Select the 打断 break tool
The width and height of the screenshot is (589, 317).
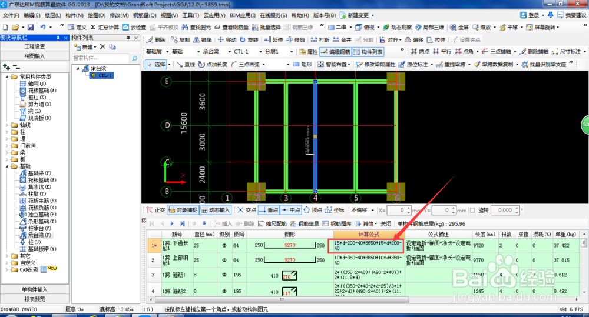320,40
